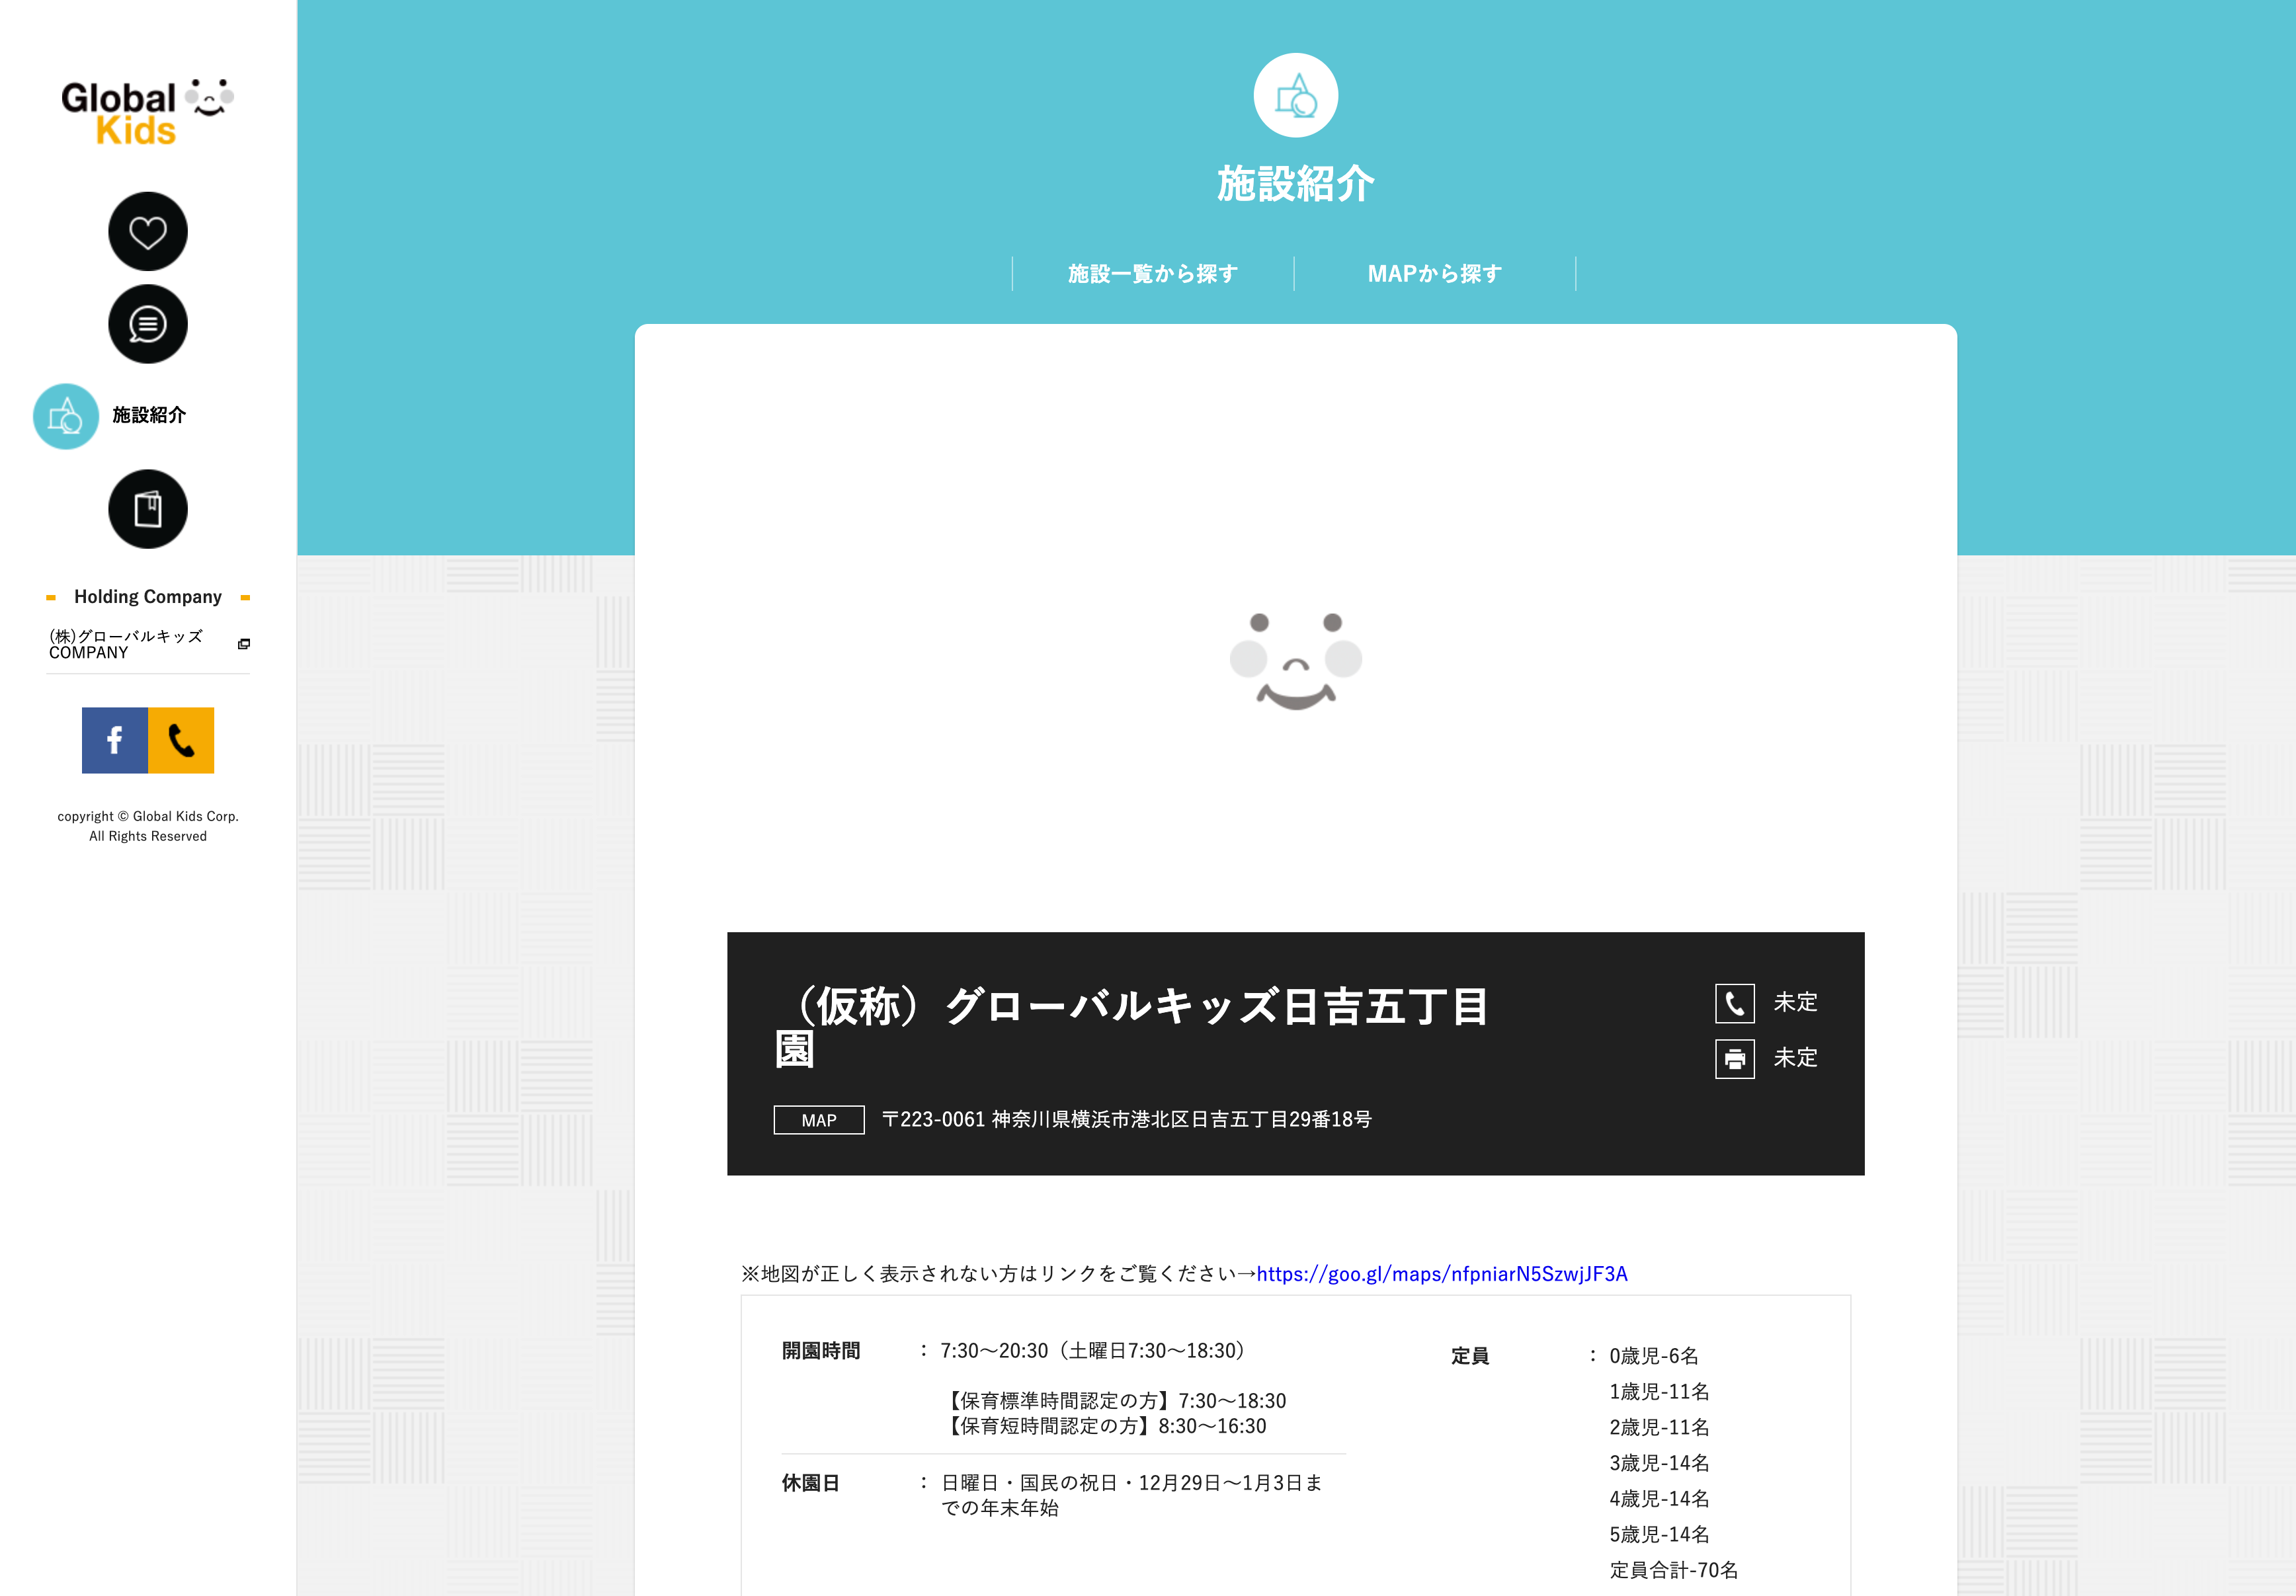This screenshot has height=1596, width=2296.
Task: Click the 2歳児-11名 entry
Action: (1660, 1428)
